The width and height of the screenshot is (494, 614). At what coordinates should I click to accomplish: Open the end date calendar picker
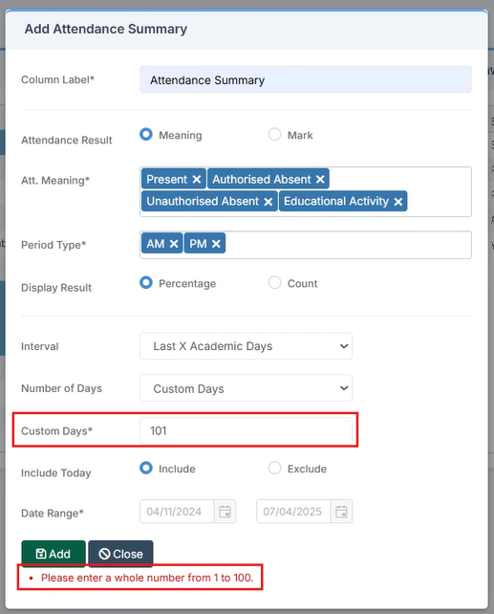point(341,512)
